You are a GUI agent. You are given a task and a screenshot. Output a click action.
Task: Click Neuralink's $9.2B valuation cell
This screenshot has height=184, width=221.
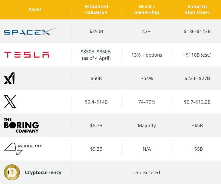pyautogui.click(x=96, y=149)
